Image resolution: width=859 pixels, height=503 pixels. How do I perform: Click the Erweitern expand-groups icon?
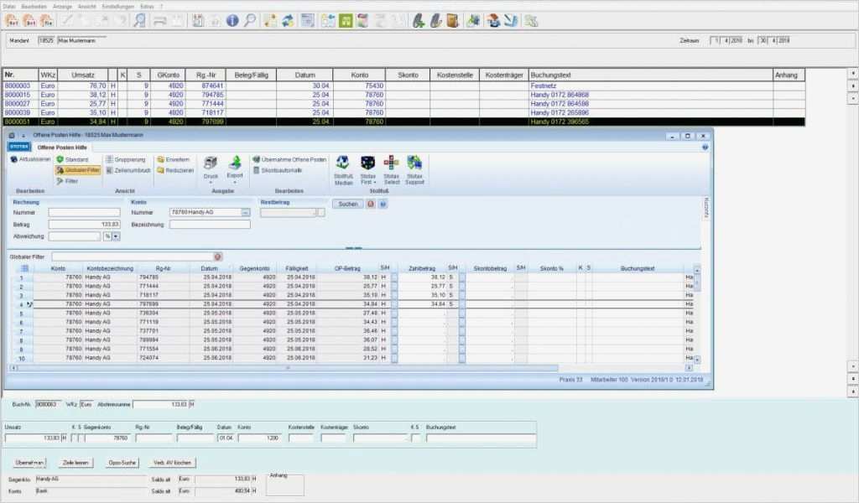(x=161, y=159)
